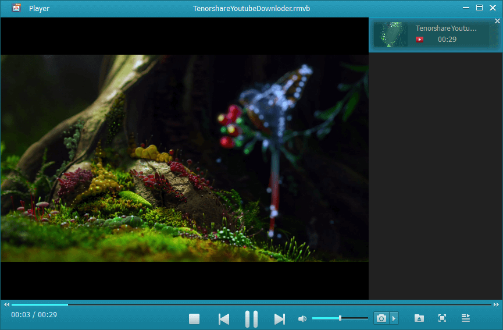503x330 pixels.
Task: Rewind using the double-left arrows
Action: pos(6,304)
